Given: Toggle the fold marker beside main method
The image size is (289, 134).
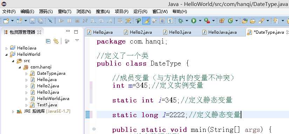Looking at the screenshot, I should [x=94, y=129].
